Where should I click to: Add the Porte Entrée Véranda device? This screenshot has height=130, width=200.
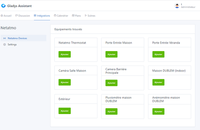coord(159,54)
